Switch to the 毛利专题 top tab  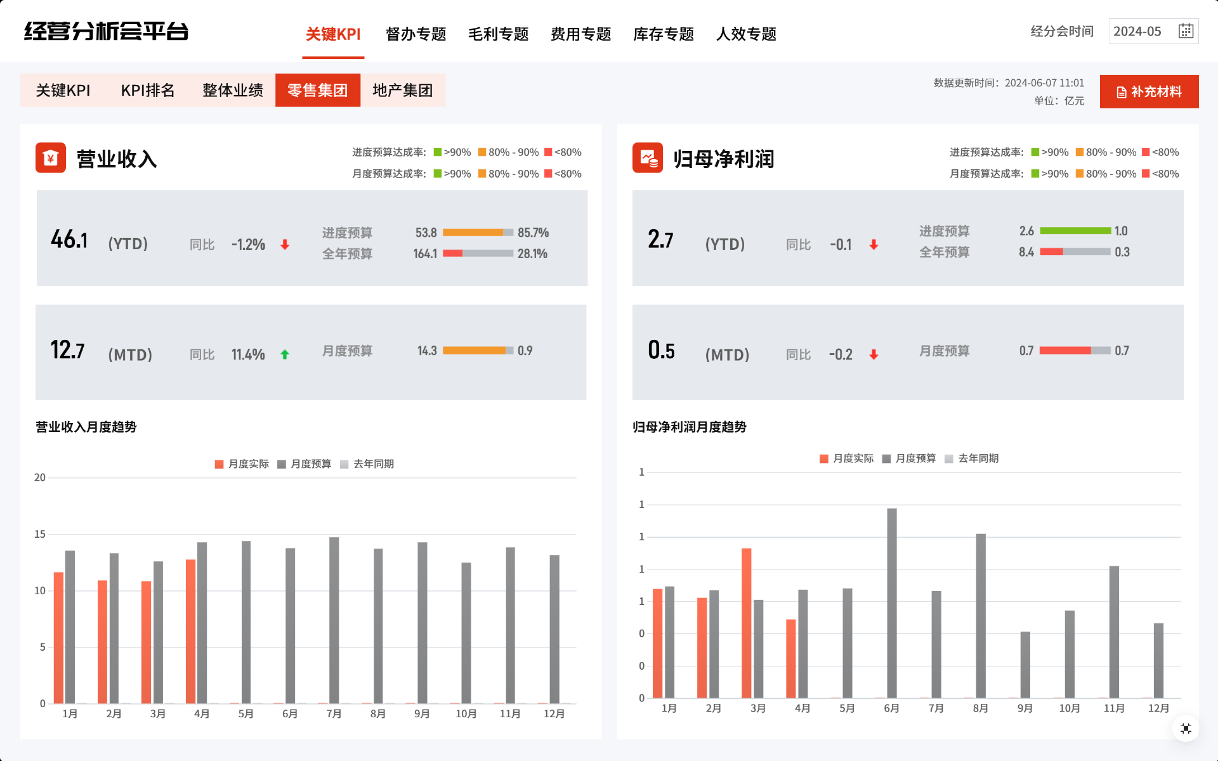[x=498, y=34]
